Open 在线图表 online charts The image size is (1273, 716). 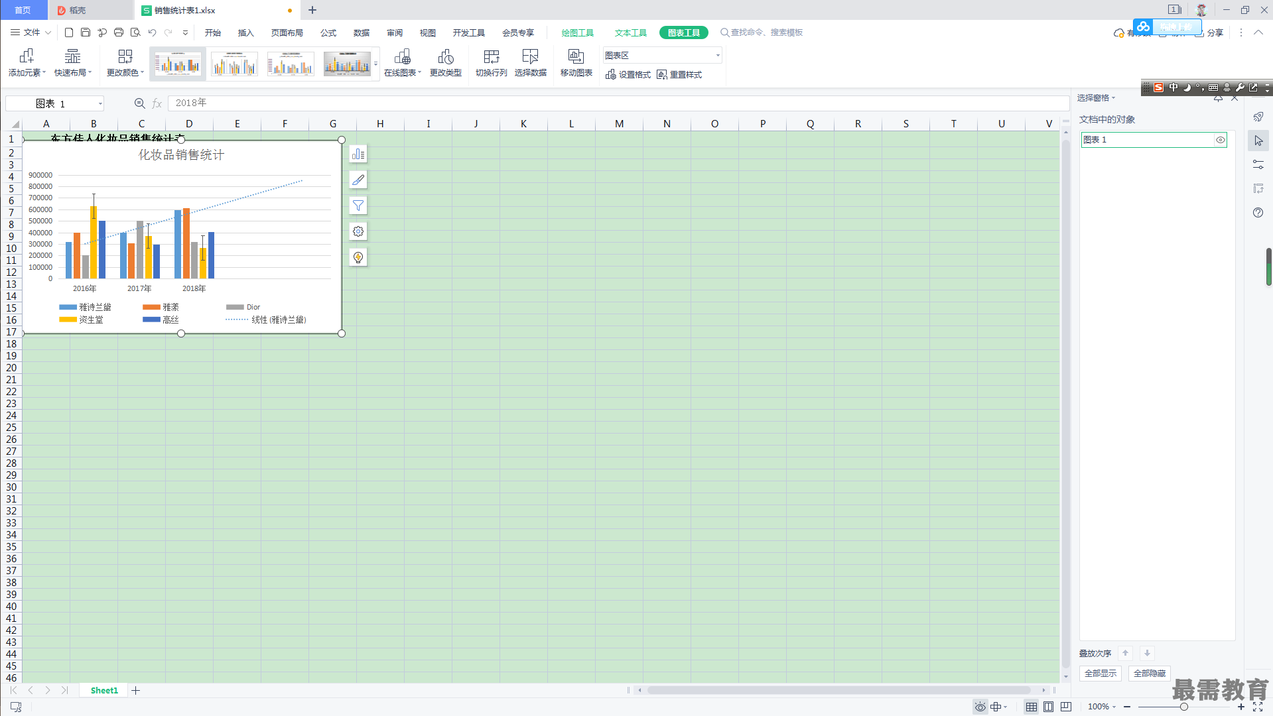pos(402,63)
